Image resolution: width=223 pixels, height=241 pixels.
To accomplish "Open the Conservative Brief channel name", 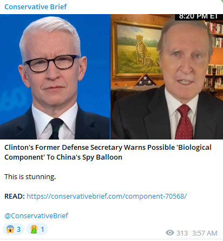I will pyautogui.click(x=36, y=7).
